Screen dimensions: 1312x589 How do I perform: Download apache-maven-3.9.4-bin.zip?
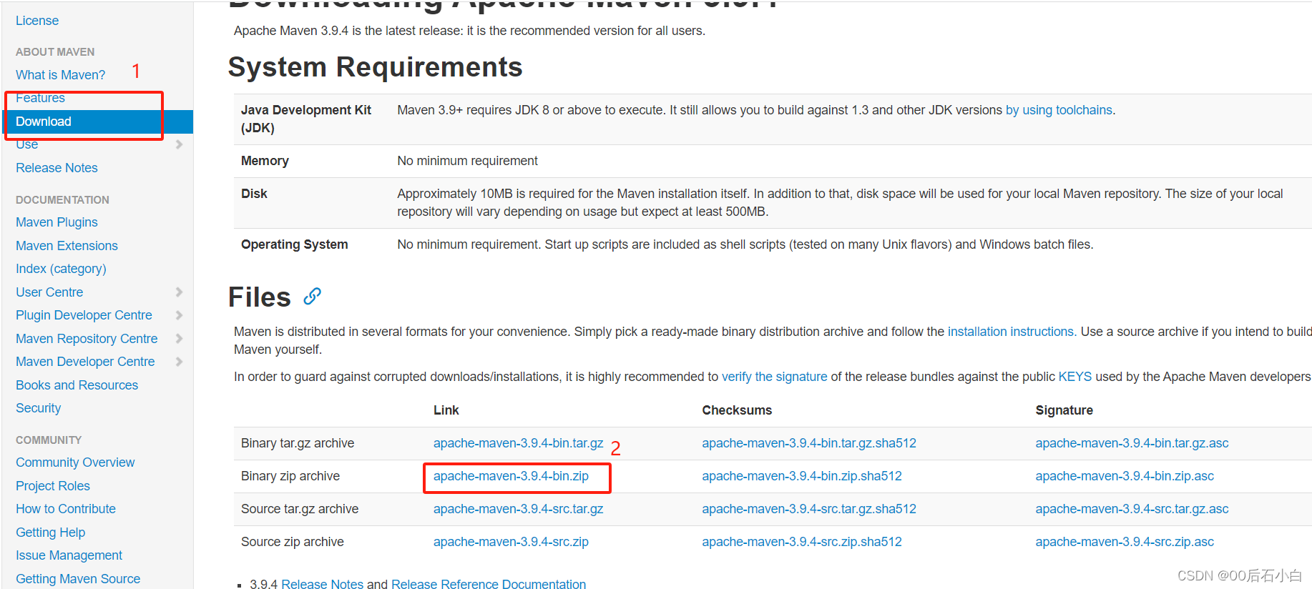click(511, 476)
